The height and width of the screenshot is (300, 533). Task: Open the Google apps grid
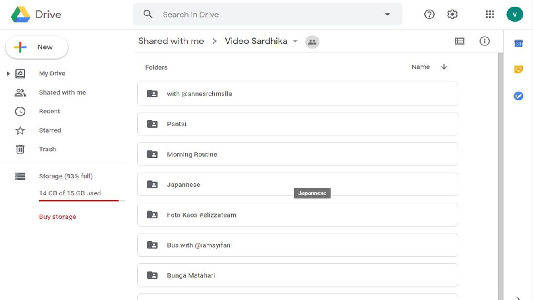pyautogui.click(x=490, y=14)
